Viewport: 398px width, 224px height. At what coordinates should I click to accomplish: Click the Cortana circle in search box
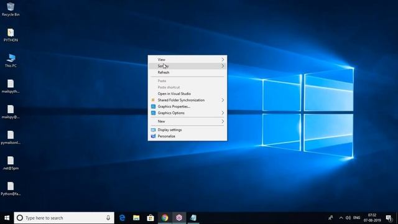click(20, 218)
